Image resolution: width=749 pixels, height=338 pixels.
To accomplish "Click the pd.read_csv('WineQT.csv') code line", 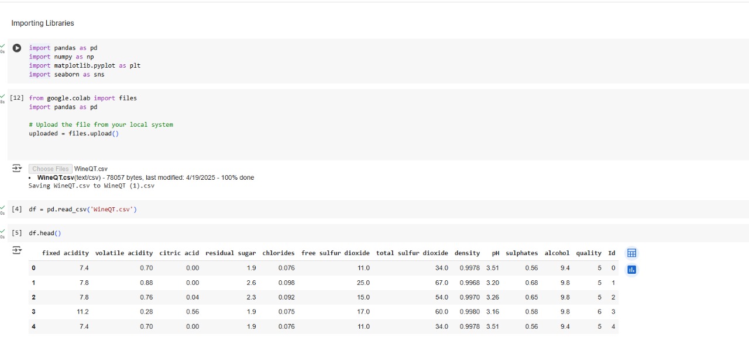I will pyautogui.click(x=83, y=209).
